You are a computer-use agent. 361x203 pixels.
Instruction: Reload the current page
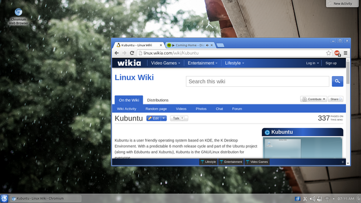pos(132,53)
